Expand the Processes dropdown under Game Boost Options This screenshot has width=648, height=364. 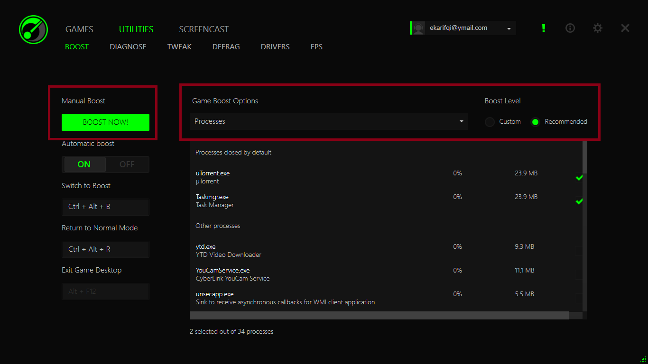click(329, 121)
